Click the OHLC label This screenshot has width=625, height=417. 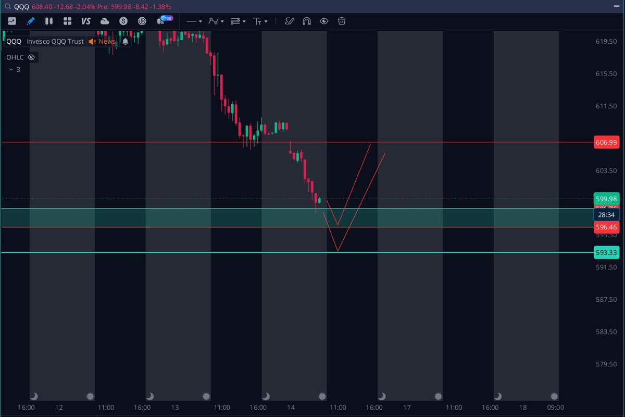[x=15, y=57]
